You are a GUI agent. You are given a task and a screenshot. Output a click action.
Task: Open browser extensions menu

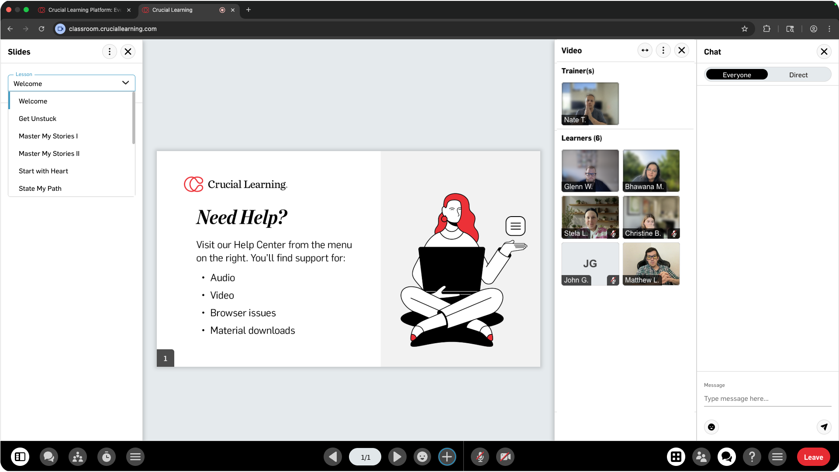pyautogui.click(x=766, y=29)
